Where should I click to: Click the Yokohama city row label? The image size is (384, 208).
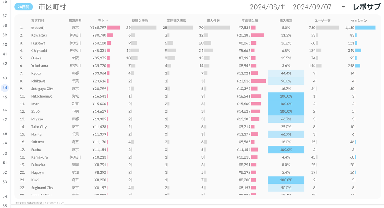click(x=39, y=66)
